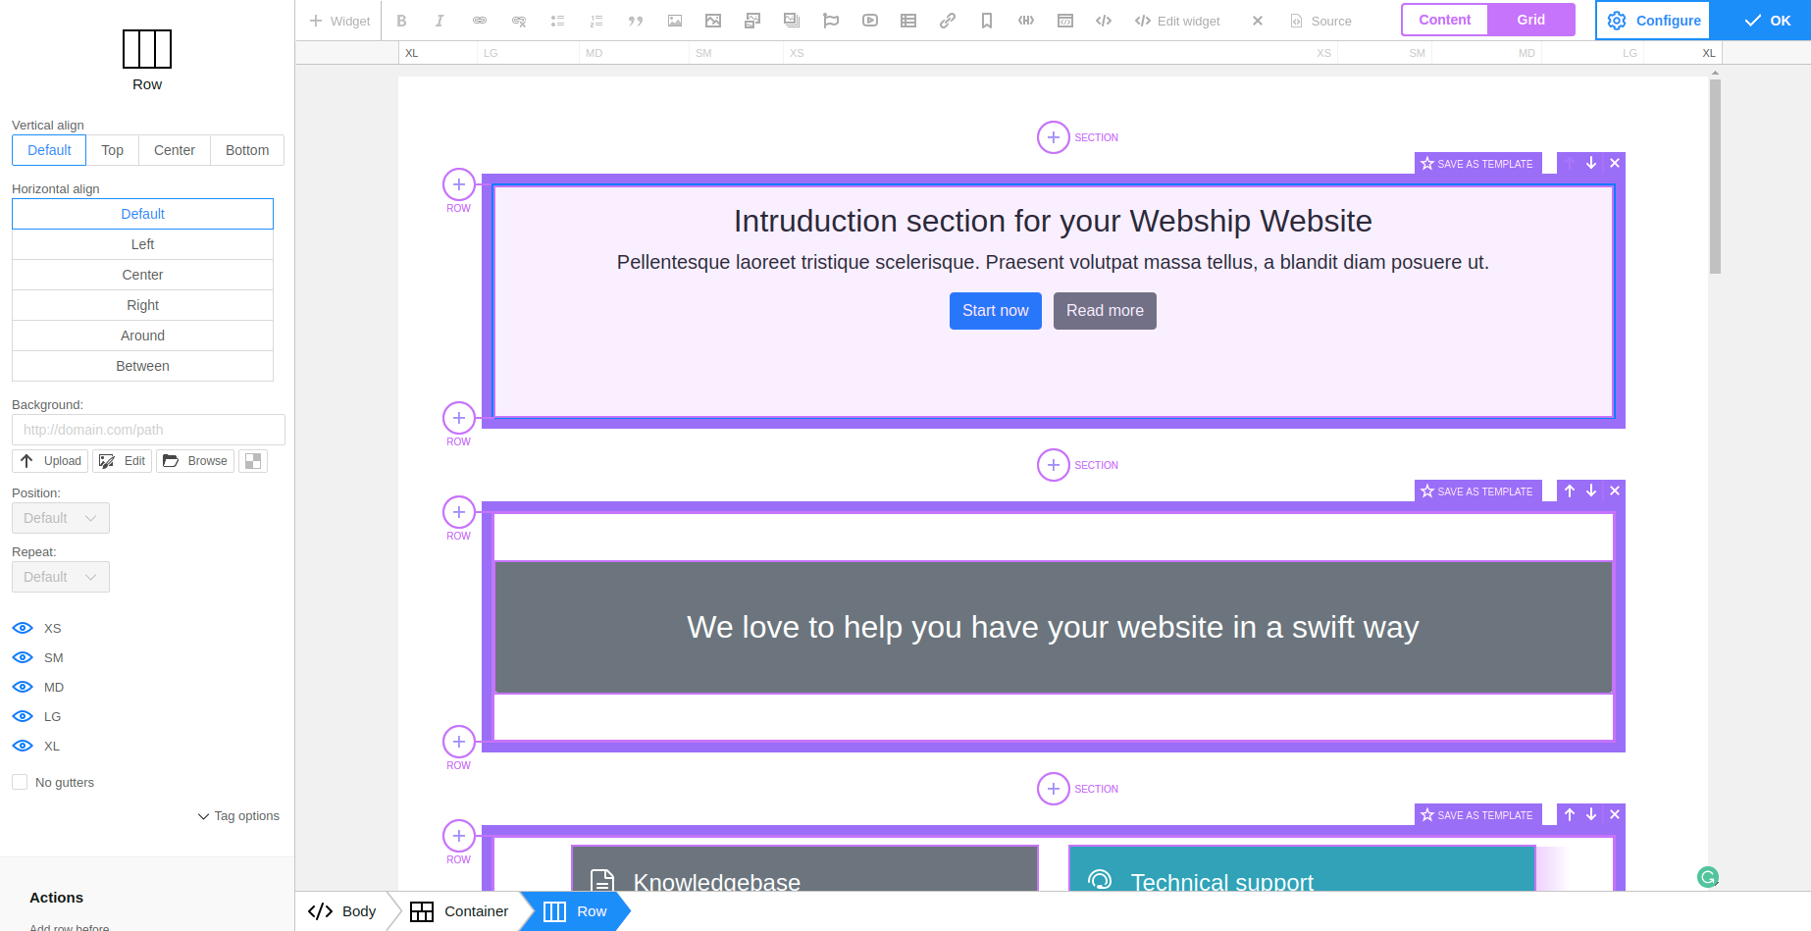
Task: Open the Configure panel
Action: point(1654,21)
